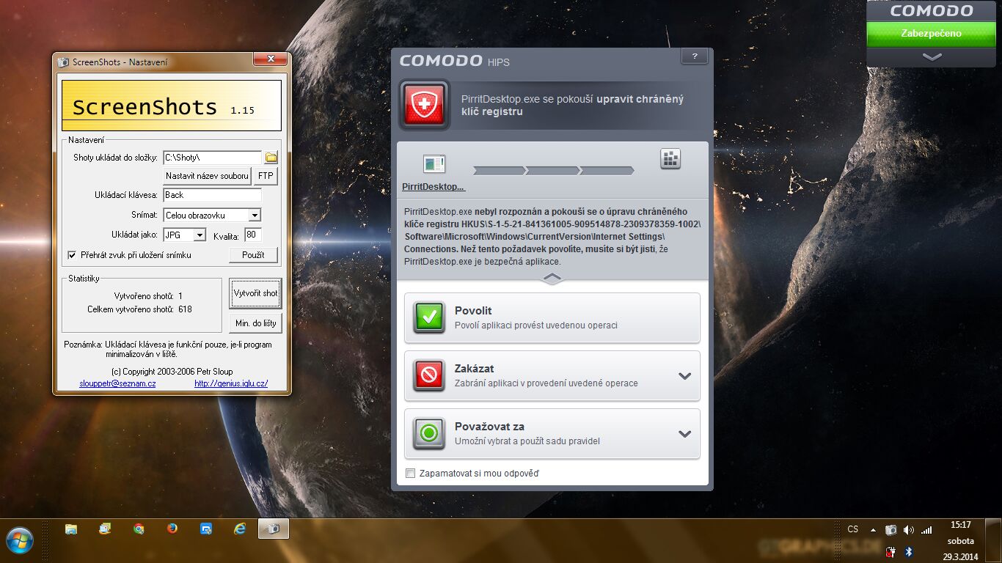This screenshot has width=1002, height=563.
Task: Launch Internet Explorer from the taskbar
Action: pos(240,529)
